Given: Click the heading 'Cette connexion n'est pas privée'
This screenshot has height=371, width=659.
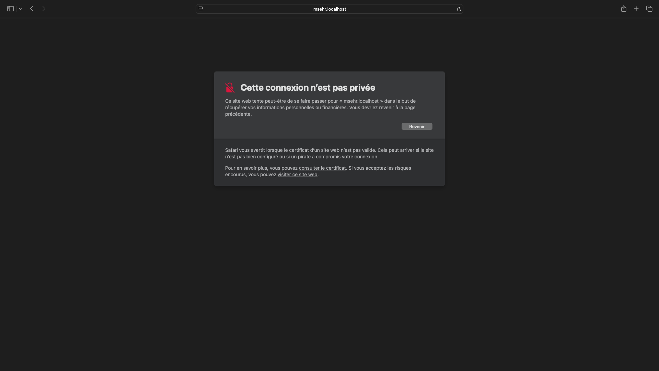Looking at the screenshot, I should [308, 88].
